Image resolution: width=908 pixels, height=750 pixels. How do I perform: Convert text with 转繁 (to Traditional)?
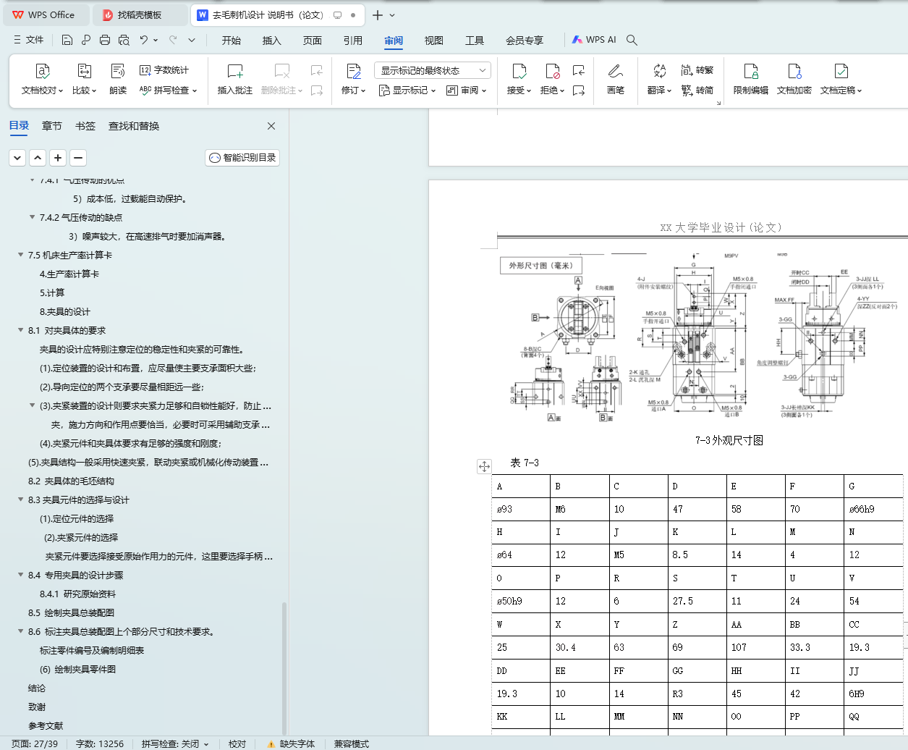pyautogui.click(x=697, y=70)
